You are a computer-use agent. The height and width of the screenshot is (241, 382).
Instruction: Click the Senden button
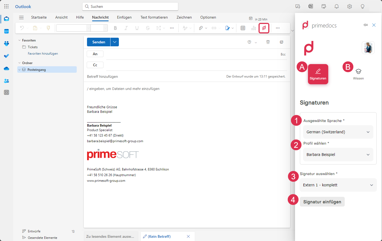[99, 42]
